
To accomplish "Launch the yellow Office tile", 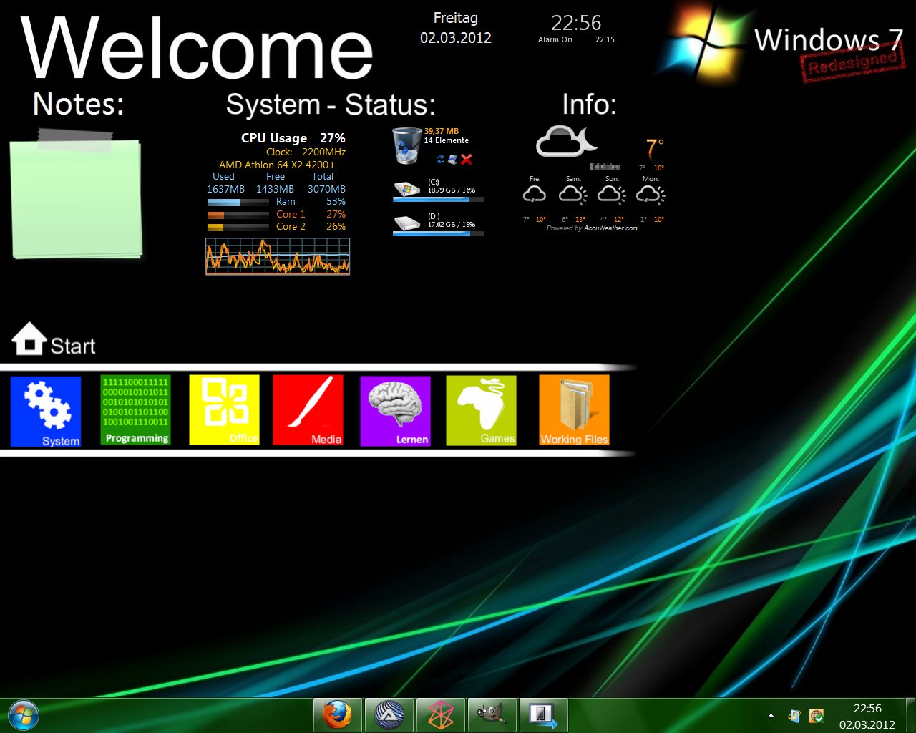I will [x=224, y=410].
